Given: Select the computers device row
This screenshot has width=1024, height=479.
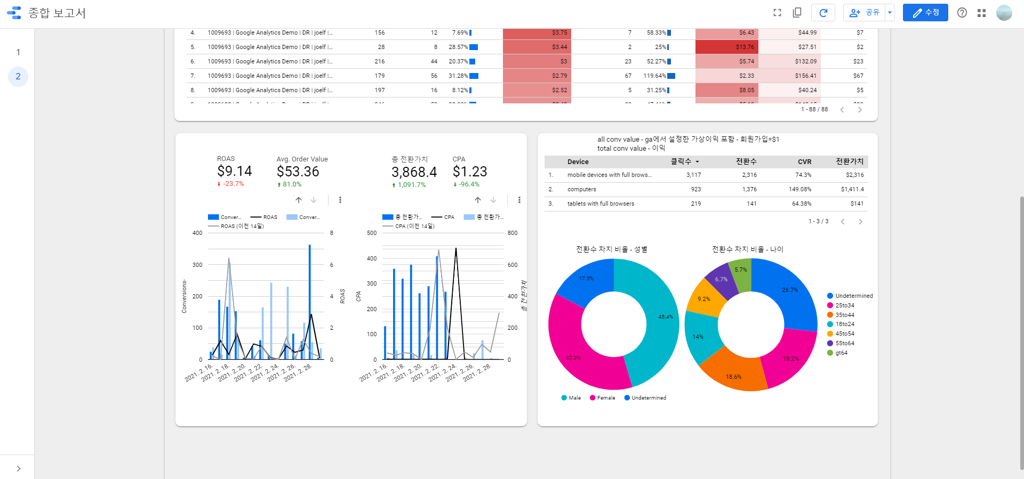Looking at the screenshot, I should (706, 189).
